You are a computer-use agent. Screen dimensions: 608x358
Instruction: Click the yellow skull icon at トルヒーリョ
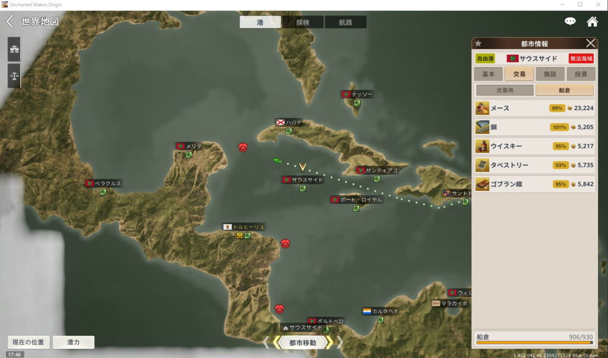pyautogui.click(x=240, y=235)
